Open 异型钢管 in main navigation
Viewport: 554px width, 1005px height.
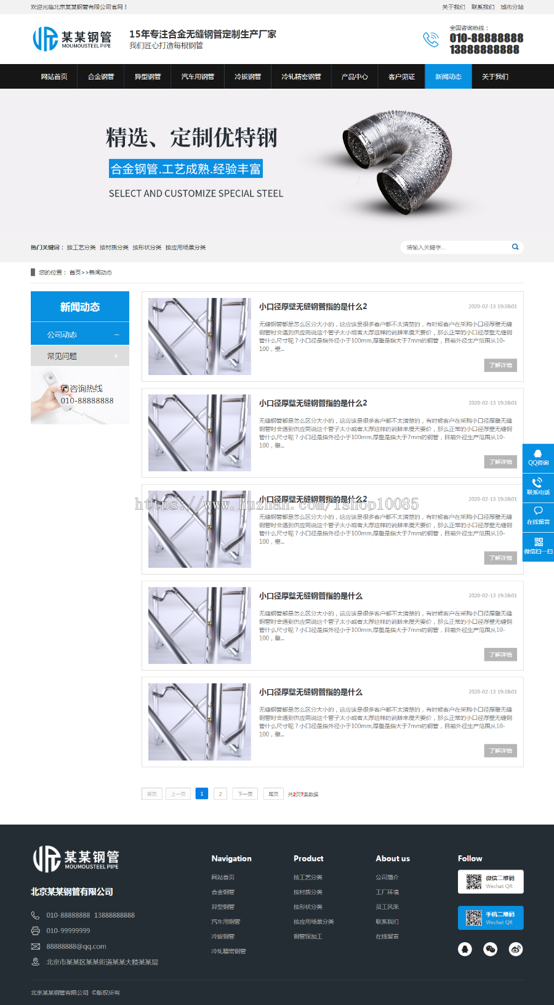tap(148, 76)
